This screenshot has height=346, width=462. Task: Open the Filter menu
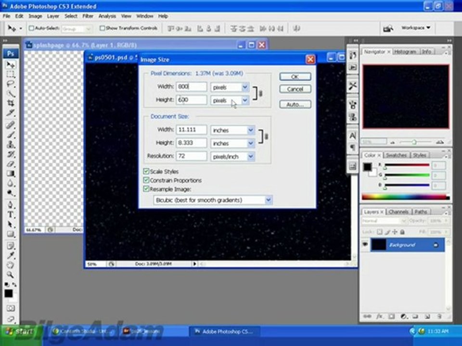click(88, 16)
